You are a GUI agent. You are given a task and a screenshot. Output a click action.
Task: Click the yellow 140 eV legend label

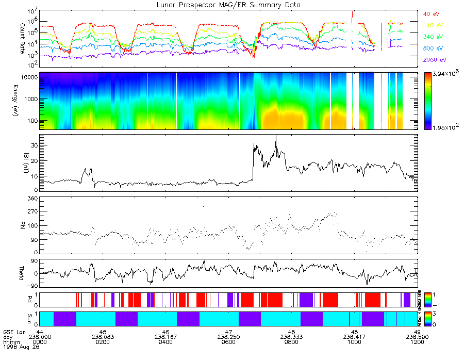(433, 25)
